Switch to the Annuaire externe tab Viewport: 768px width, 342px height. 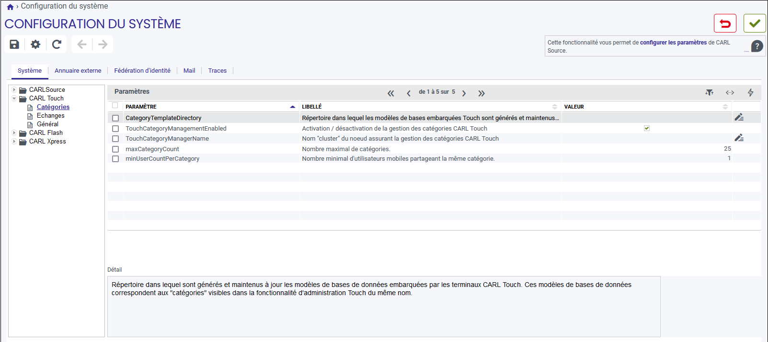[78, 71]
